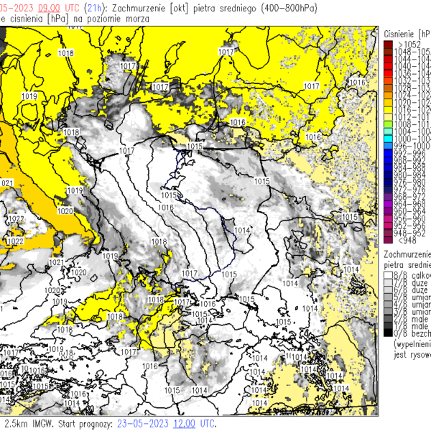Click the 'pietra sredniego' text in the map title

click(225, 9)
